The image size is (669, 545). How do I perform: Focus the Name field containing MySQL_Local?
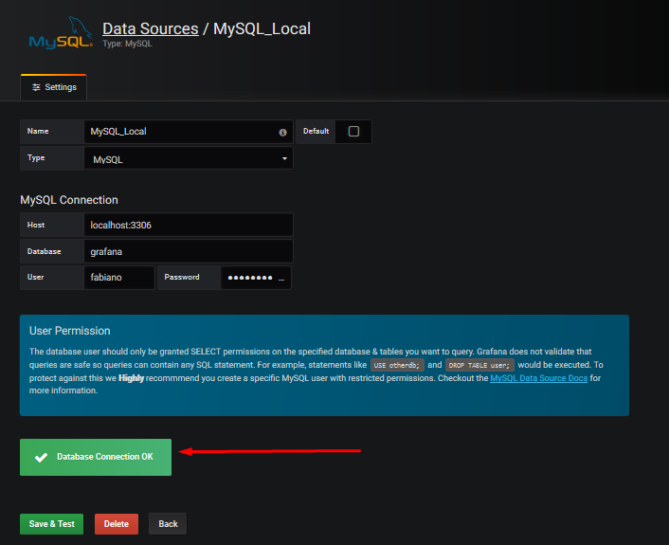pyautogui.click(x=189, y=132)
